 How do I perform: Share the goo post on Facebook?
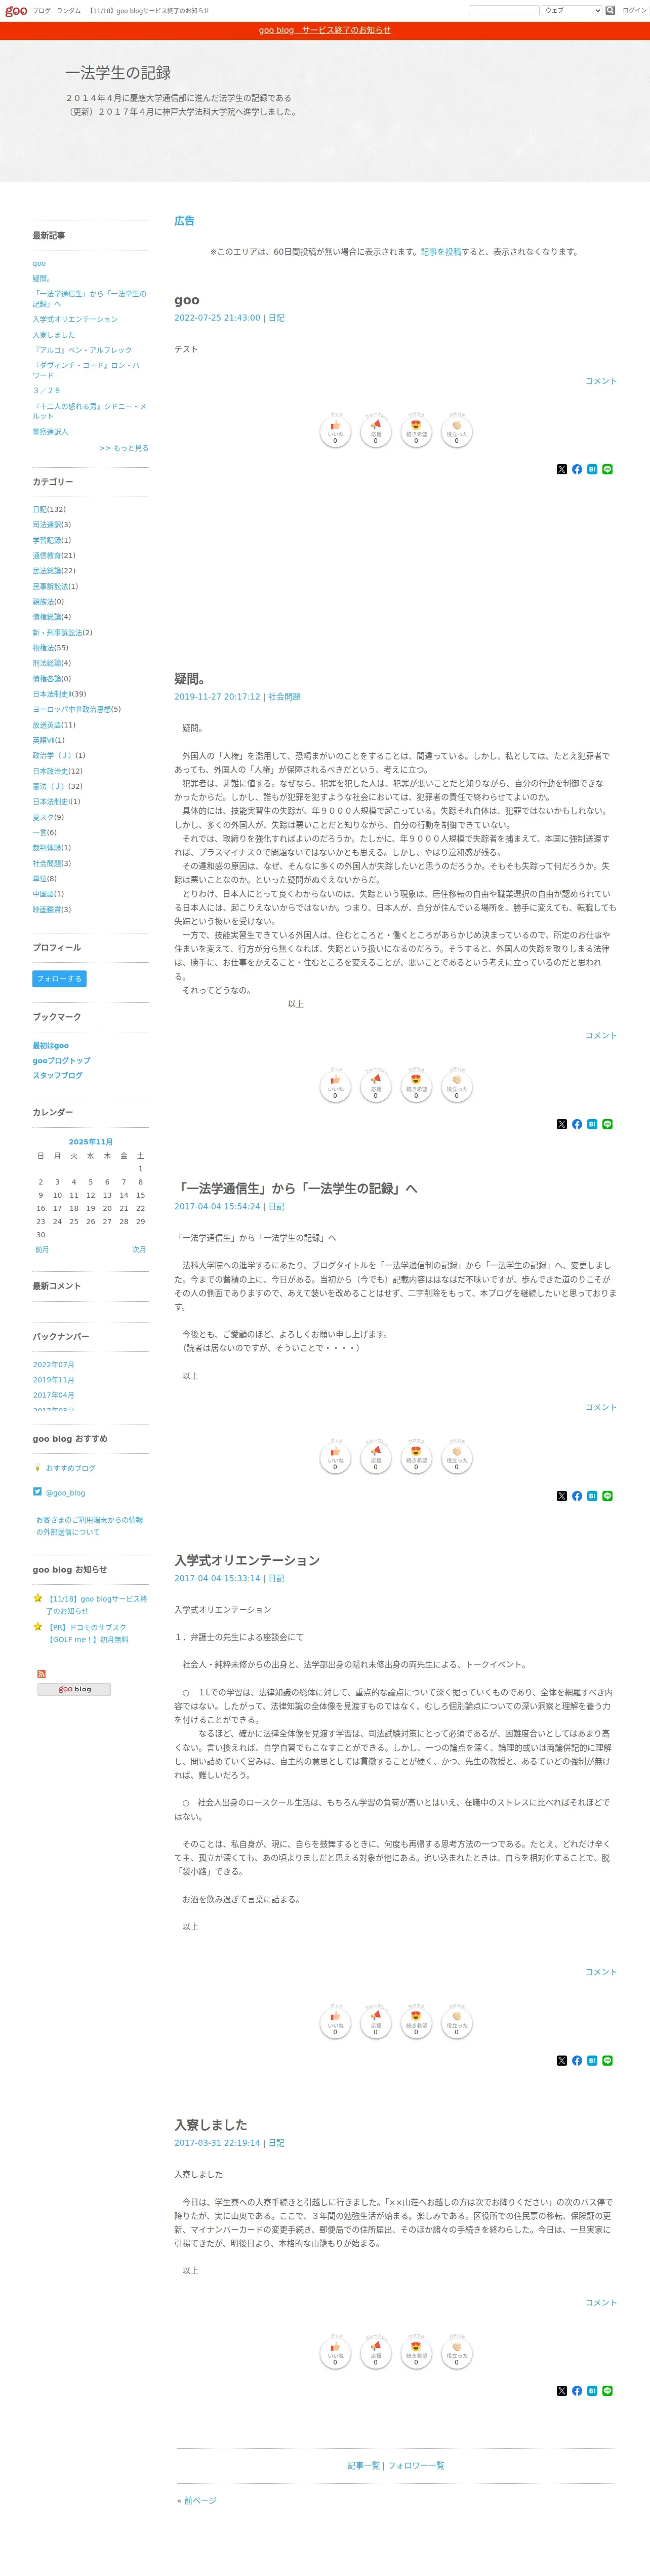coord(577,469)
